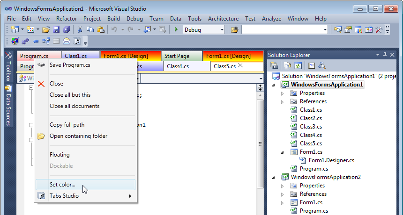Click the Copy icon in toolbar

tap(90, 30)
